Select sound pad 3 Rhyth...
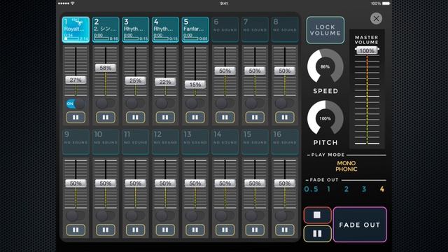Viewport: 448px width, 252px height. point(136,29)
